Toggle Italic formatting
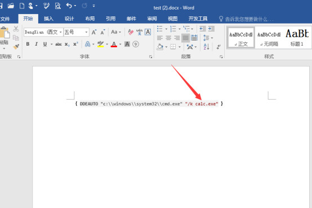Viewport: 312px width, 208px height. click(37, 44)
